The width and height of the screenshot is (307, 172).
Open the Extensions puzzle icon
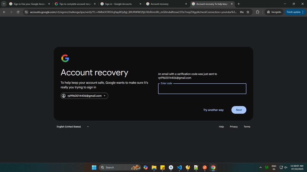click(x=258, y=12)
